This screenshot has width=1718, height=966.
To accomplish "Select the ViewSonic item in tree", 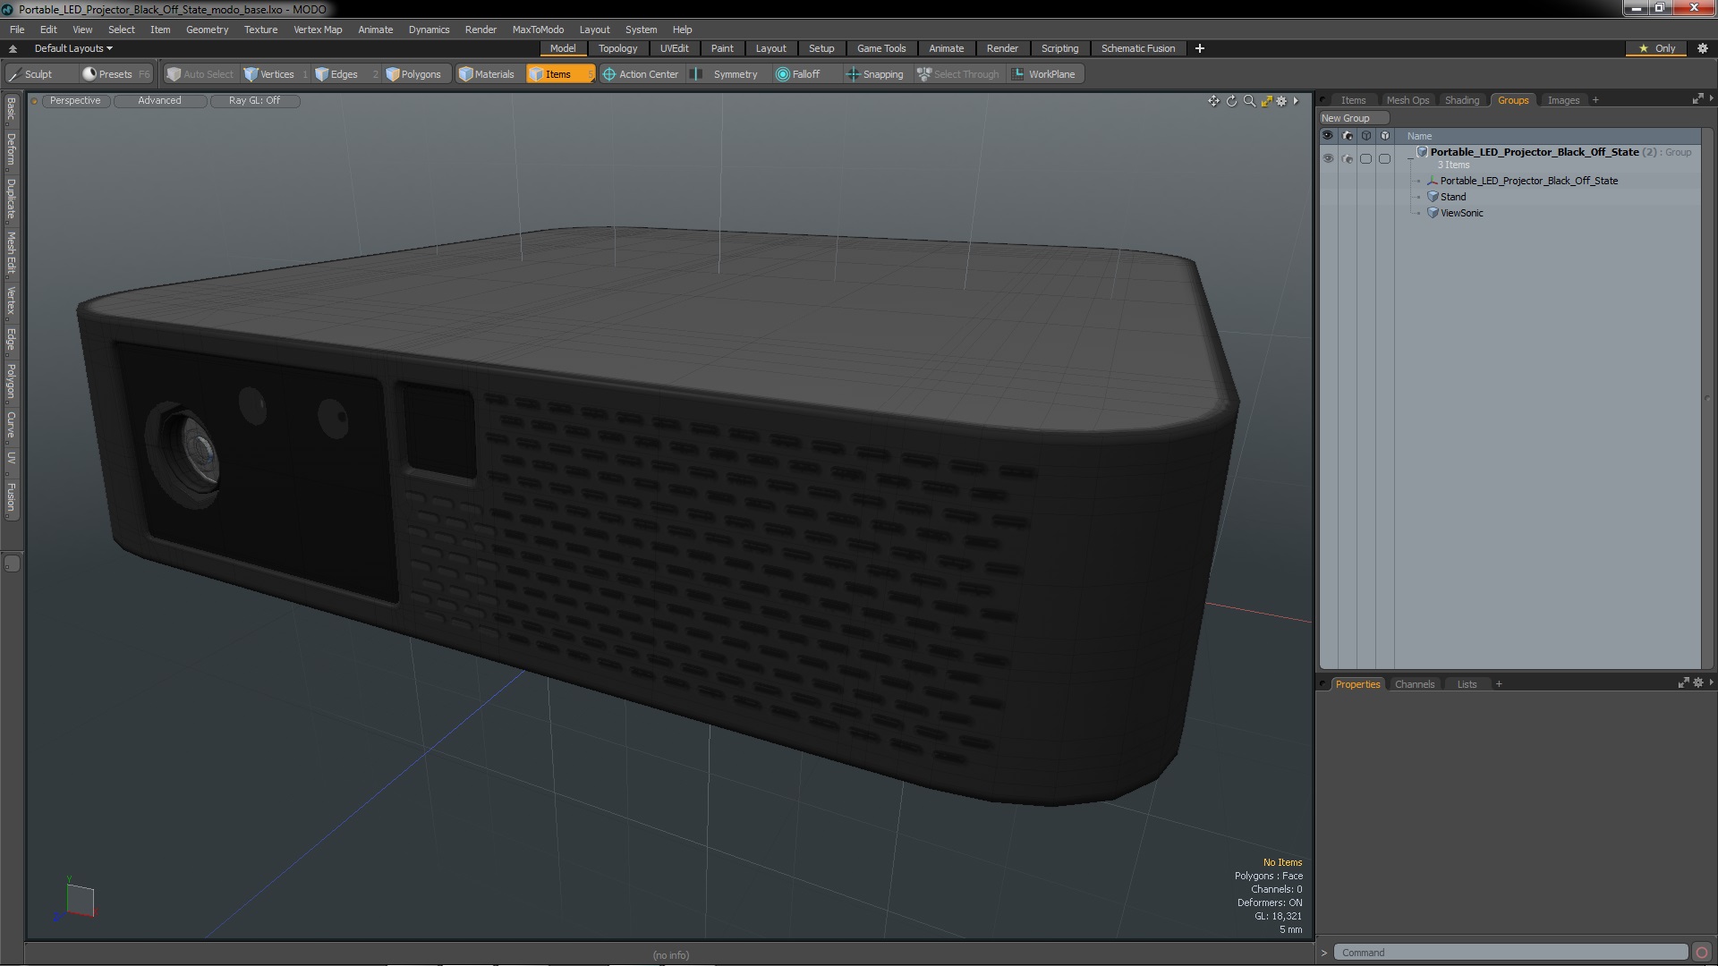I will tap(1461, 213).
